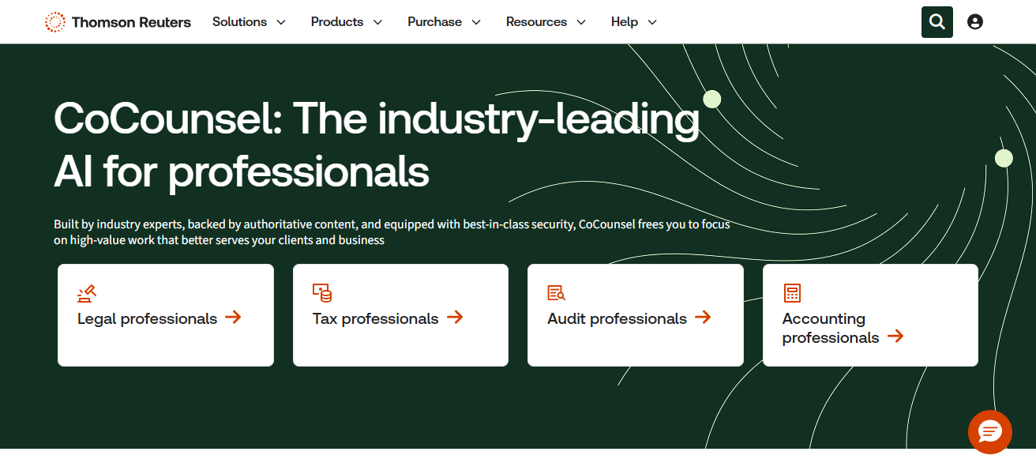
Task: Expand the Help chevron
Action: click(652, 23)
